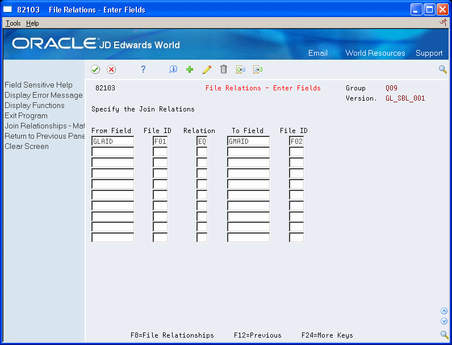Click the second row To Field input
This screenshot has width=452, height=345.
point(249,152)
